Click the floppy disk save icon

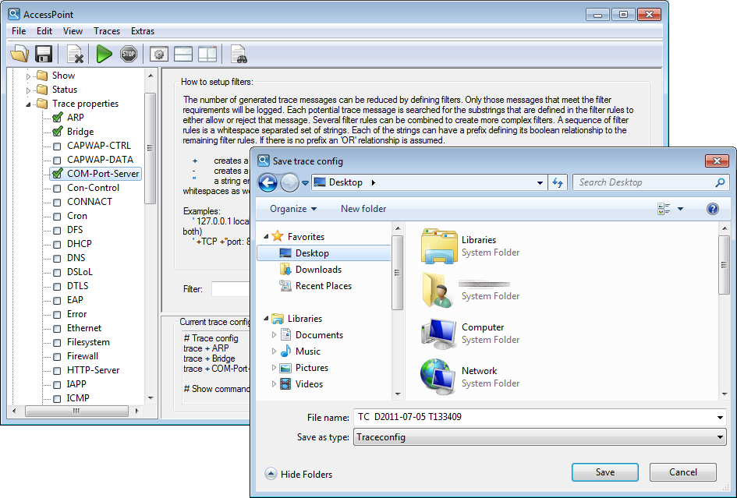tap(44, 54)
